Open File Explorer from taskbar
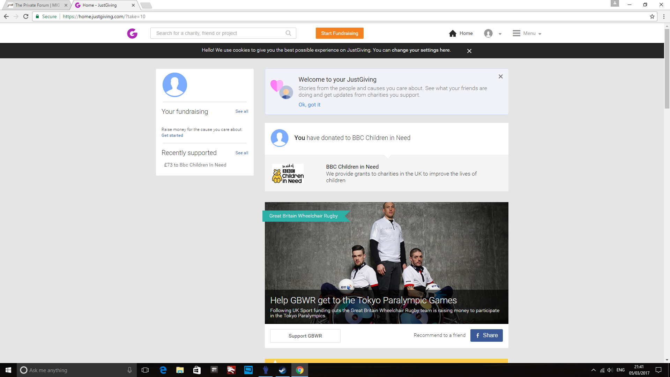 pyautogui.click(x=180, y=370)
